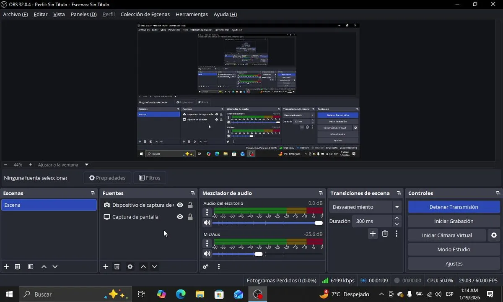
Task: Add a new scene transition
Action: click(373, 234)
